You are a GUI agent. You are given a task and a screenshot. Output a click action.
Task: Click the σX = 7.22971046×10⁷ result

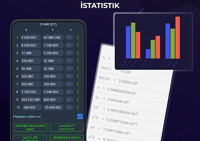(110, 130)
